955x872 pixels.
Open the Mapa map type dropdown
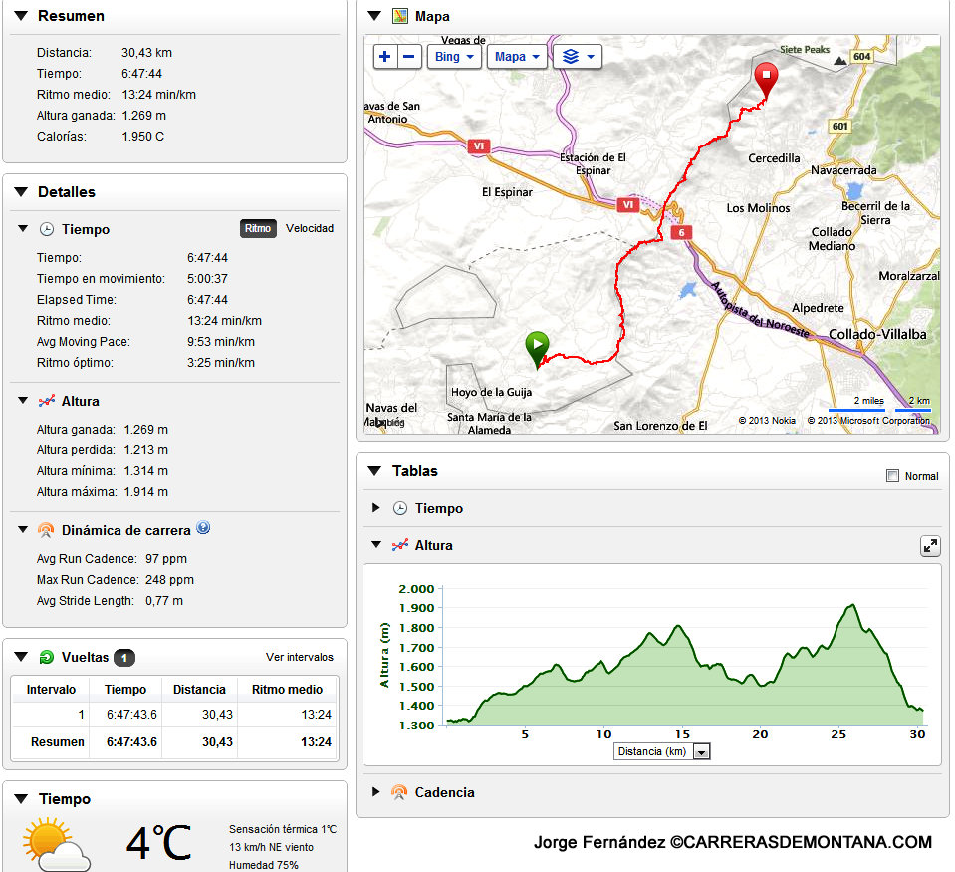517,57
